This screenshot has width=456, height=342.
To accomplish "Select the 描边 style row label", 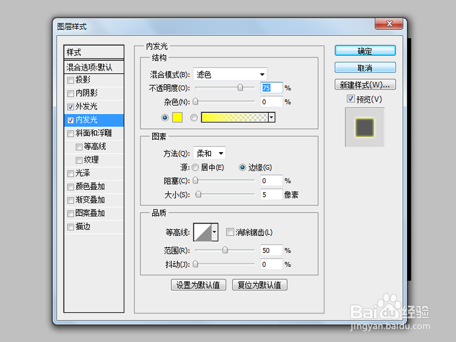I will coord(83,227).
